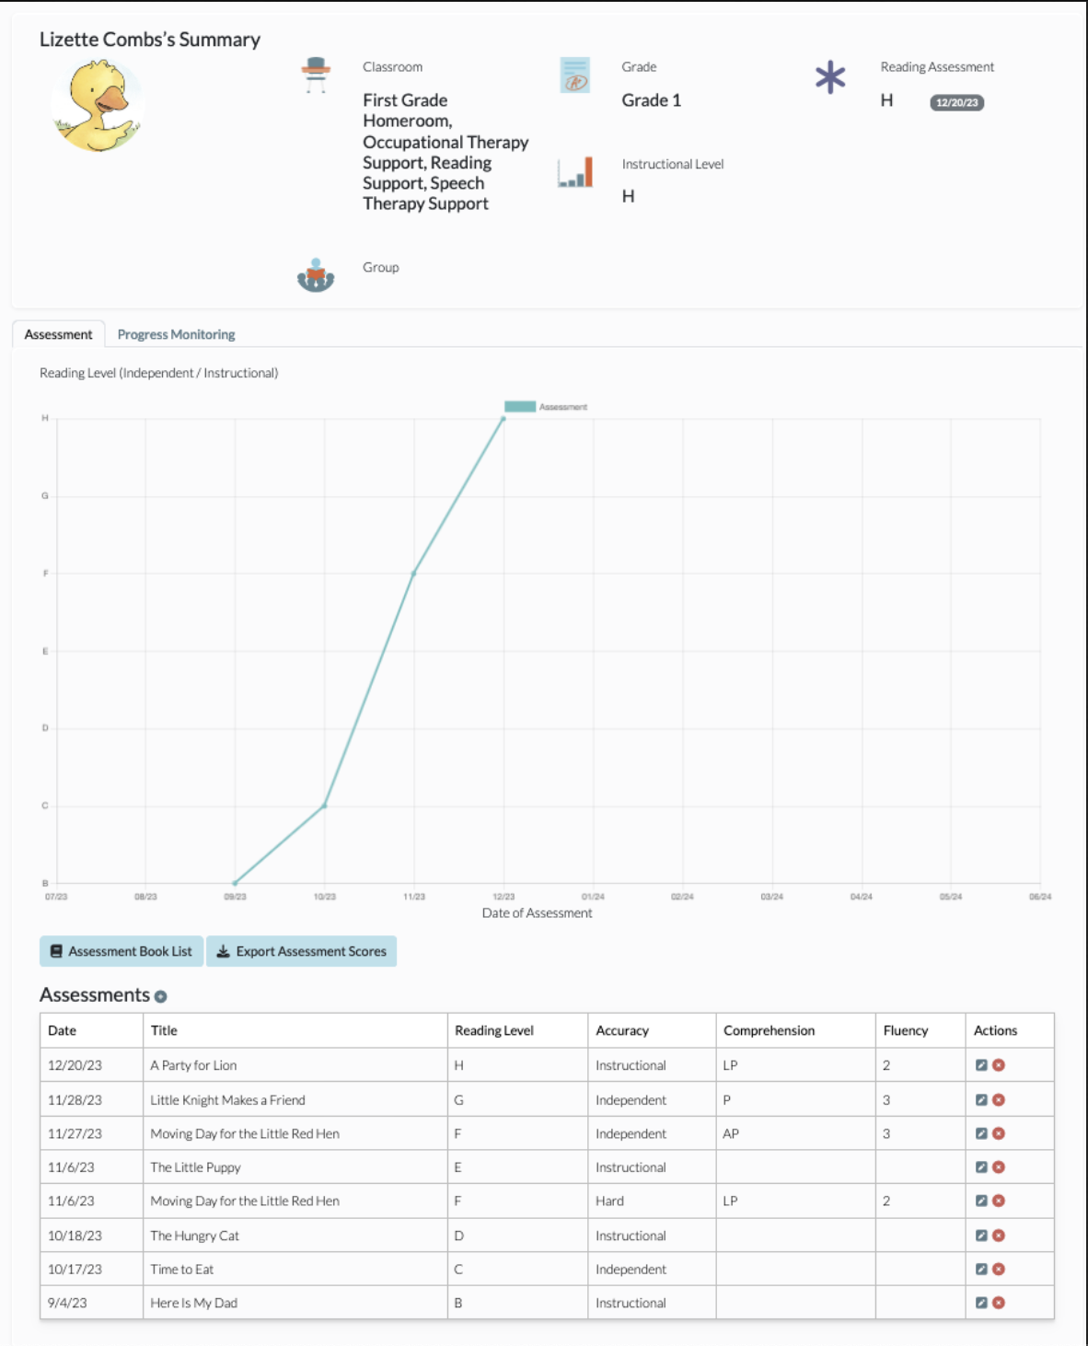Screen dimensions: 1088x1346
Task: Click The Hungry Cat title cell
Action: click(x=295, y=1236)
